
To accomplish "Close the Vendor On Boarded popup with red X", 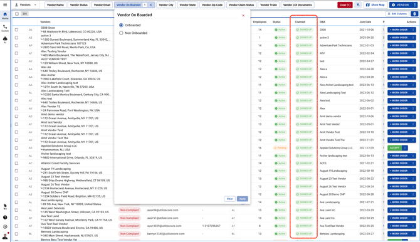I will tap(243, 16).
